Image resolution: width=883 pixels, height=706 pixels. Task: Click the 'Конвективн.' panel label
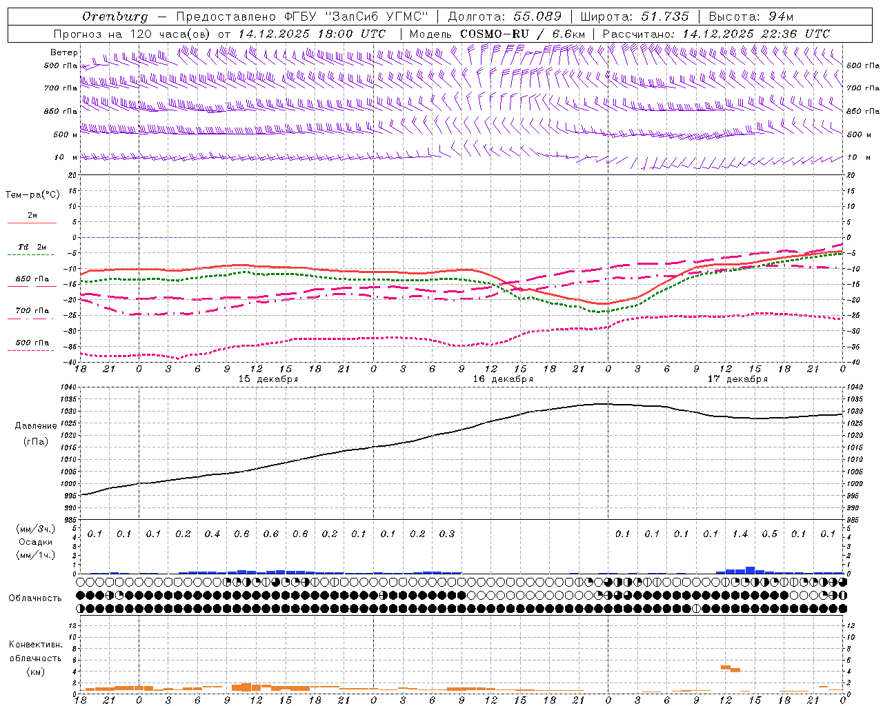point(35,645)
